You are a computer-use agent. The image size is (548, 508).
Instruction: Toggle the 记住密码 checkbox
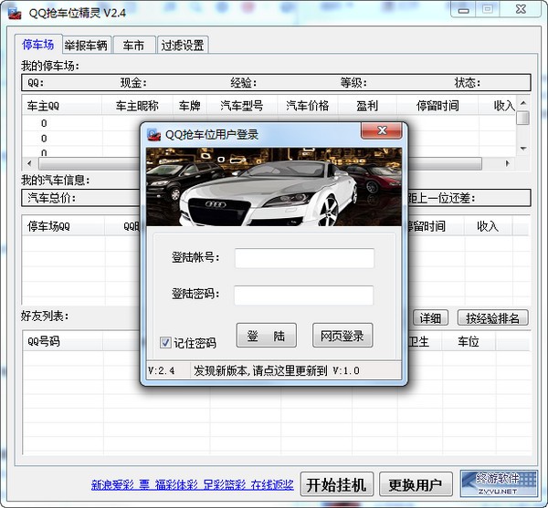[x=165, y=343]
